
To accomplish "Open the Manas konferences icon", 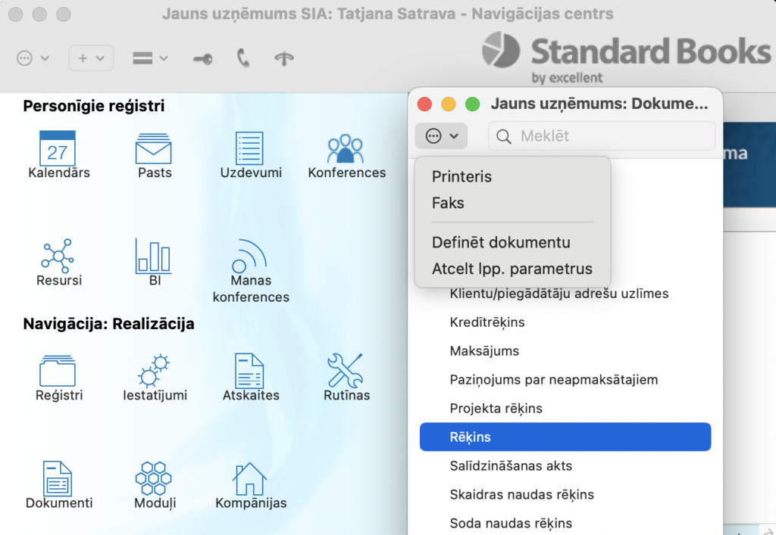I will (x=249, y=256).
